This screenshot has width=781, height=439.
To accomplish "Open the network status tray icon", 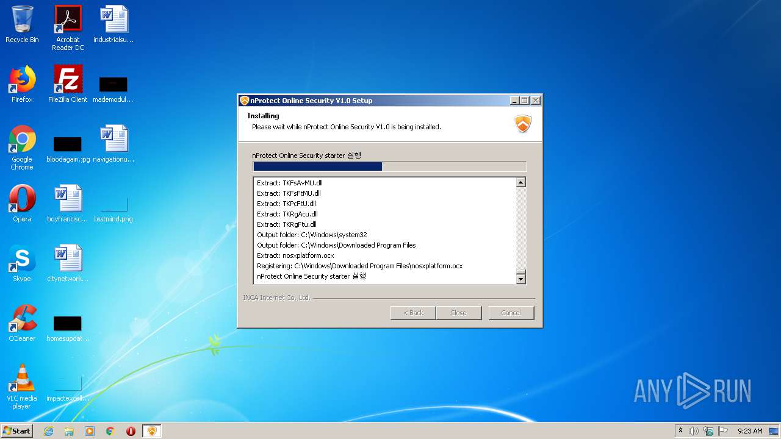I will (708, 431).
